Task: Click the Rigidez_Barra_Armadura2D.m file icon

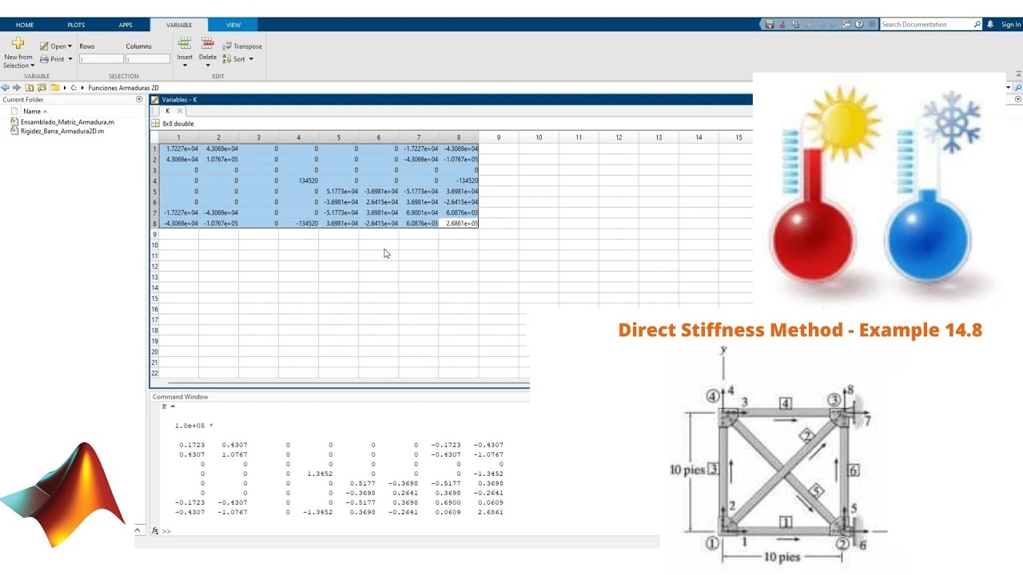Action: 14,131
